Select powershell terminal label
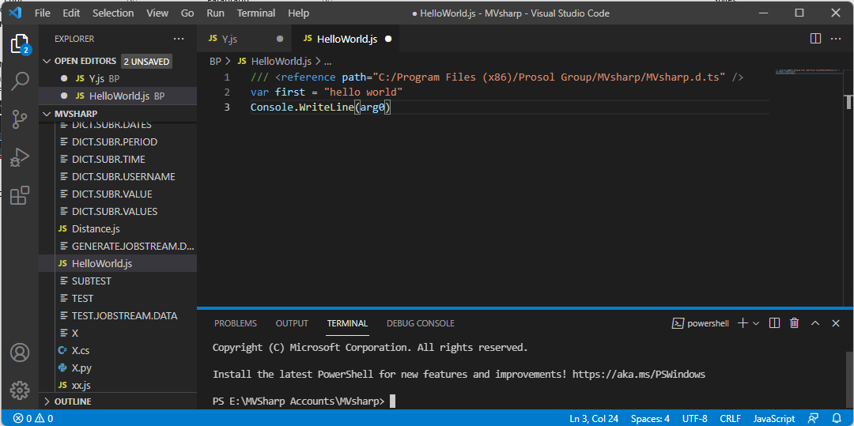This screenshot has width=854, height=426. point(701,323)
